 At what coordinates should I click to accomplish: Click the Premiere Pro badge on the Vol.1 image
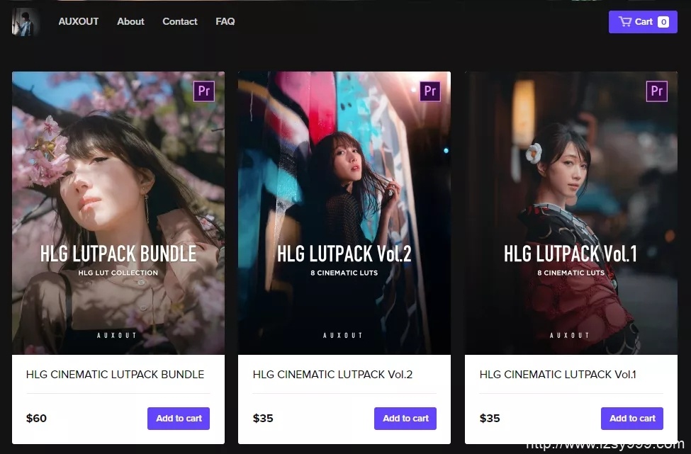click(x=656, y=91)
